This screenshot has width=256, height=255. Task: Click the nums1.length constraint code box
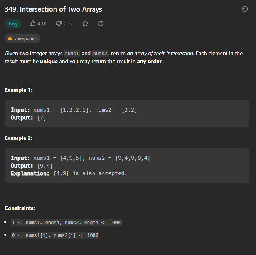(x=66, y=223)
